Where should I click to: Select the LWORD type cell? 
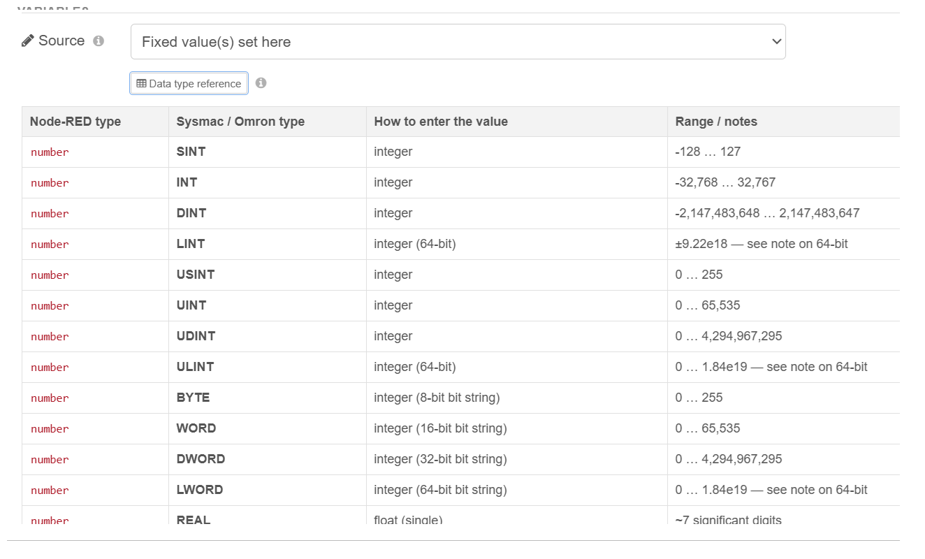coord(267,490)
